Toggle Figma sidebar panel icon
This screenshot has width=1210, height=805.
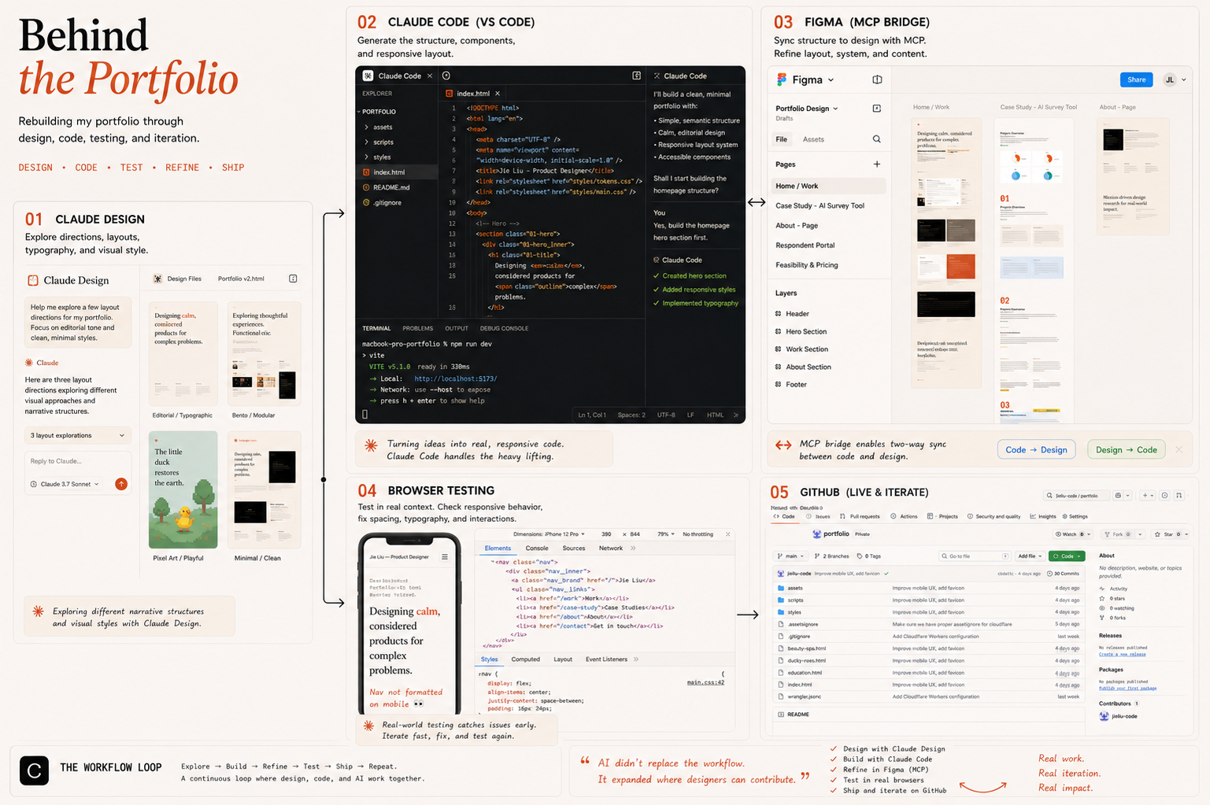(877, 79)
